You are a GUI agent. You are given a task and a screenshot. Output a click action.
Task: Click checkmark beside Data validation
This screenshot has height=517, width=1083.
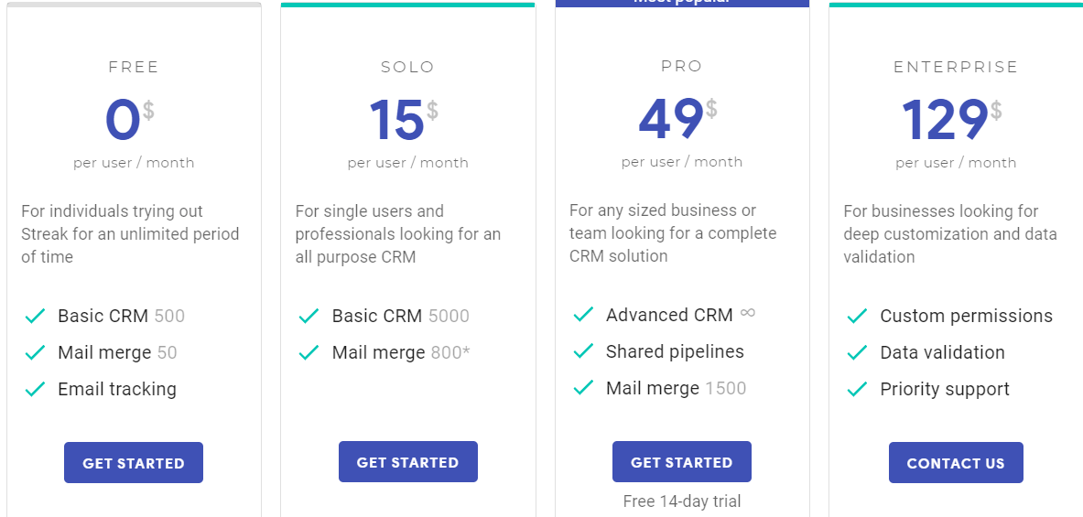tap(857, 353)
